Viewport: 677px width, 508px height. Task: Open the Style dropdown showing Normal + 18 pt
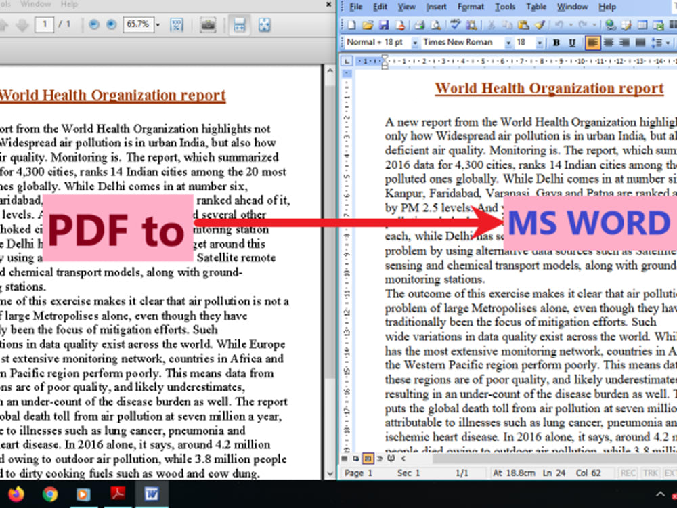click(x=414, y=43)
